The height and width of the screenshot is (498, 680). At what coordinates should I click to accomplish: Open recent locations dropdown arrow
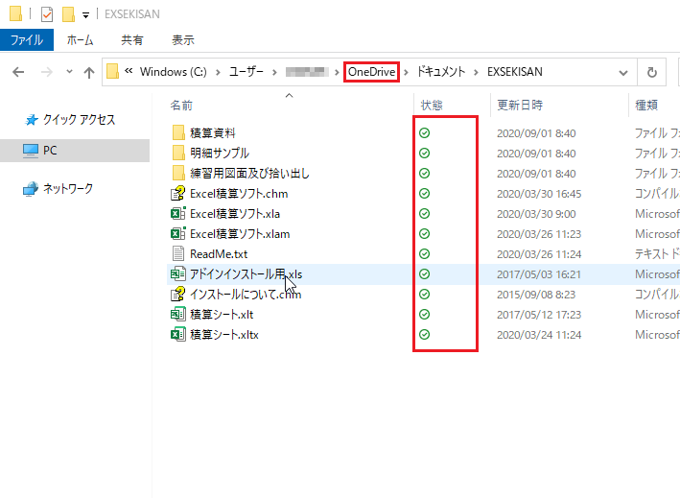pyautogui.click(x=69, y=72)
